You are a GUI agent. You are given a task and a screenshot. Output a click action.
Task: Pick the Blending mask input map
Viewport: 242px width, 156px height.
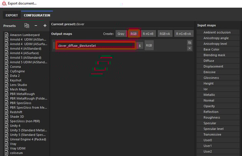(x=218, y=55)
